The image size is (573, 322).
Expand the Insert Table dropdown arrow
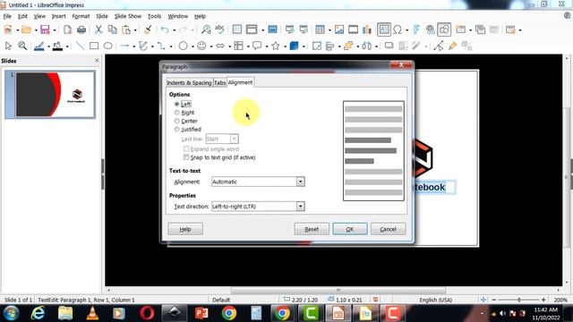[x=329, y=30]
